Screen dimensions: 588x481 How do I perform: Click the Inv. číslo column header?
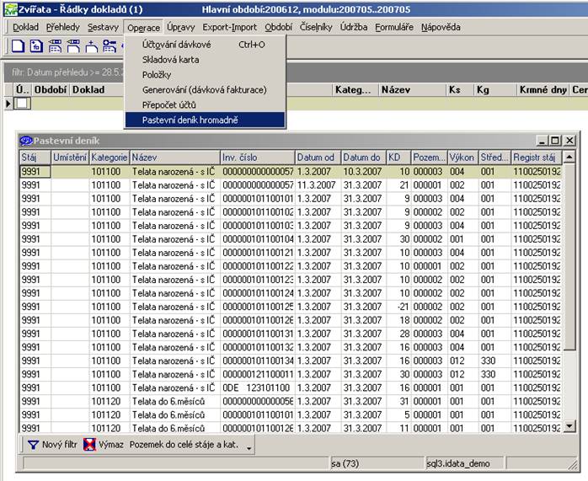pos(257,158)
